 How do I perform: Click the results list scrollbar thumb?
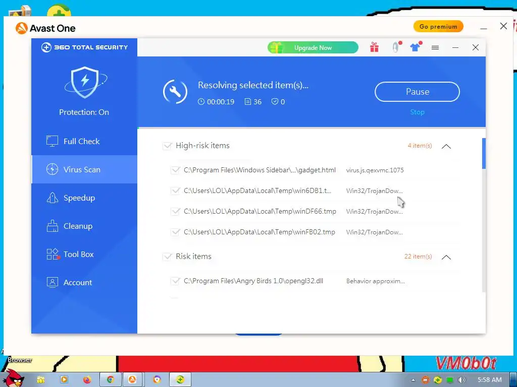(484, 153)
